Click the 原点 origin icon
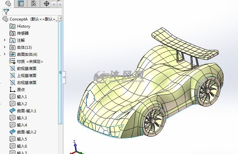This screenshot has height=154, width=238. [12, 90]
